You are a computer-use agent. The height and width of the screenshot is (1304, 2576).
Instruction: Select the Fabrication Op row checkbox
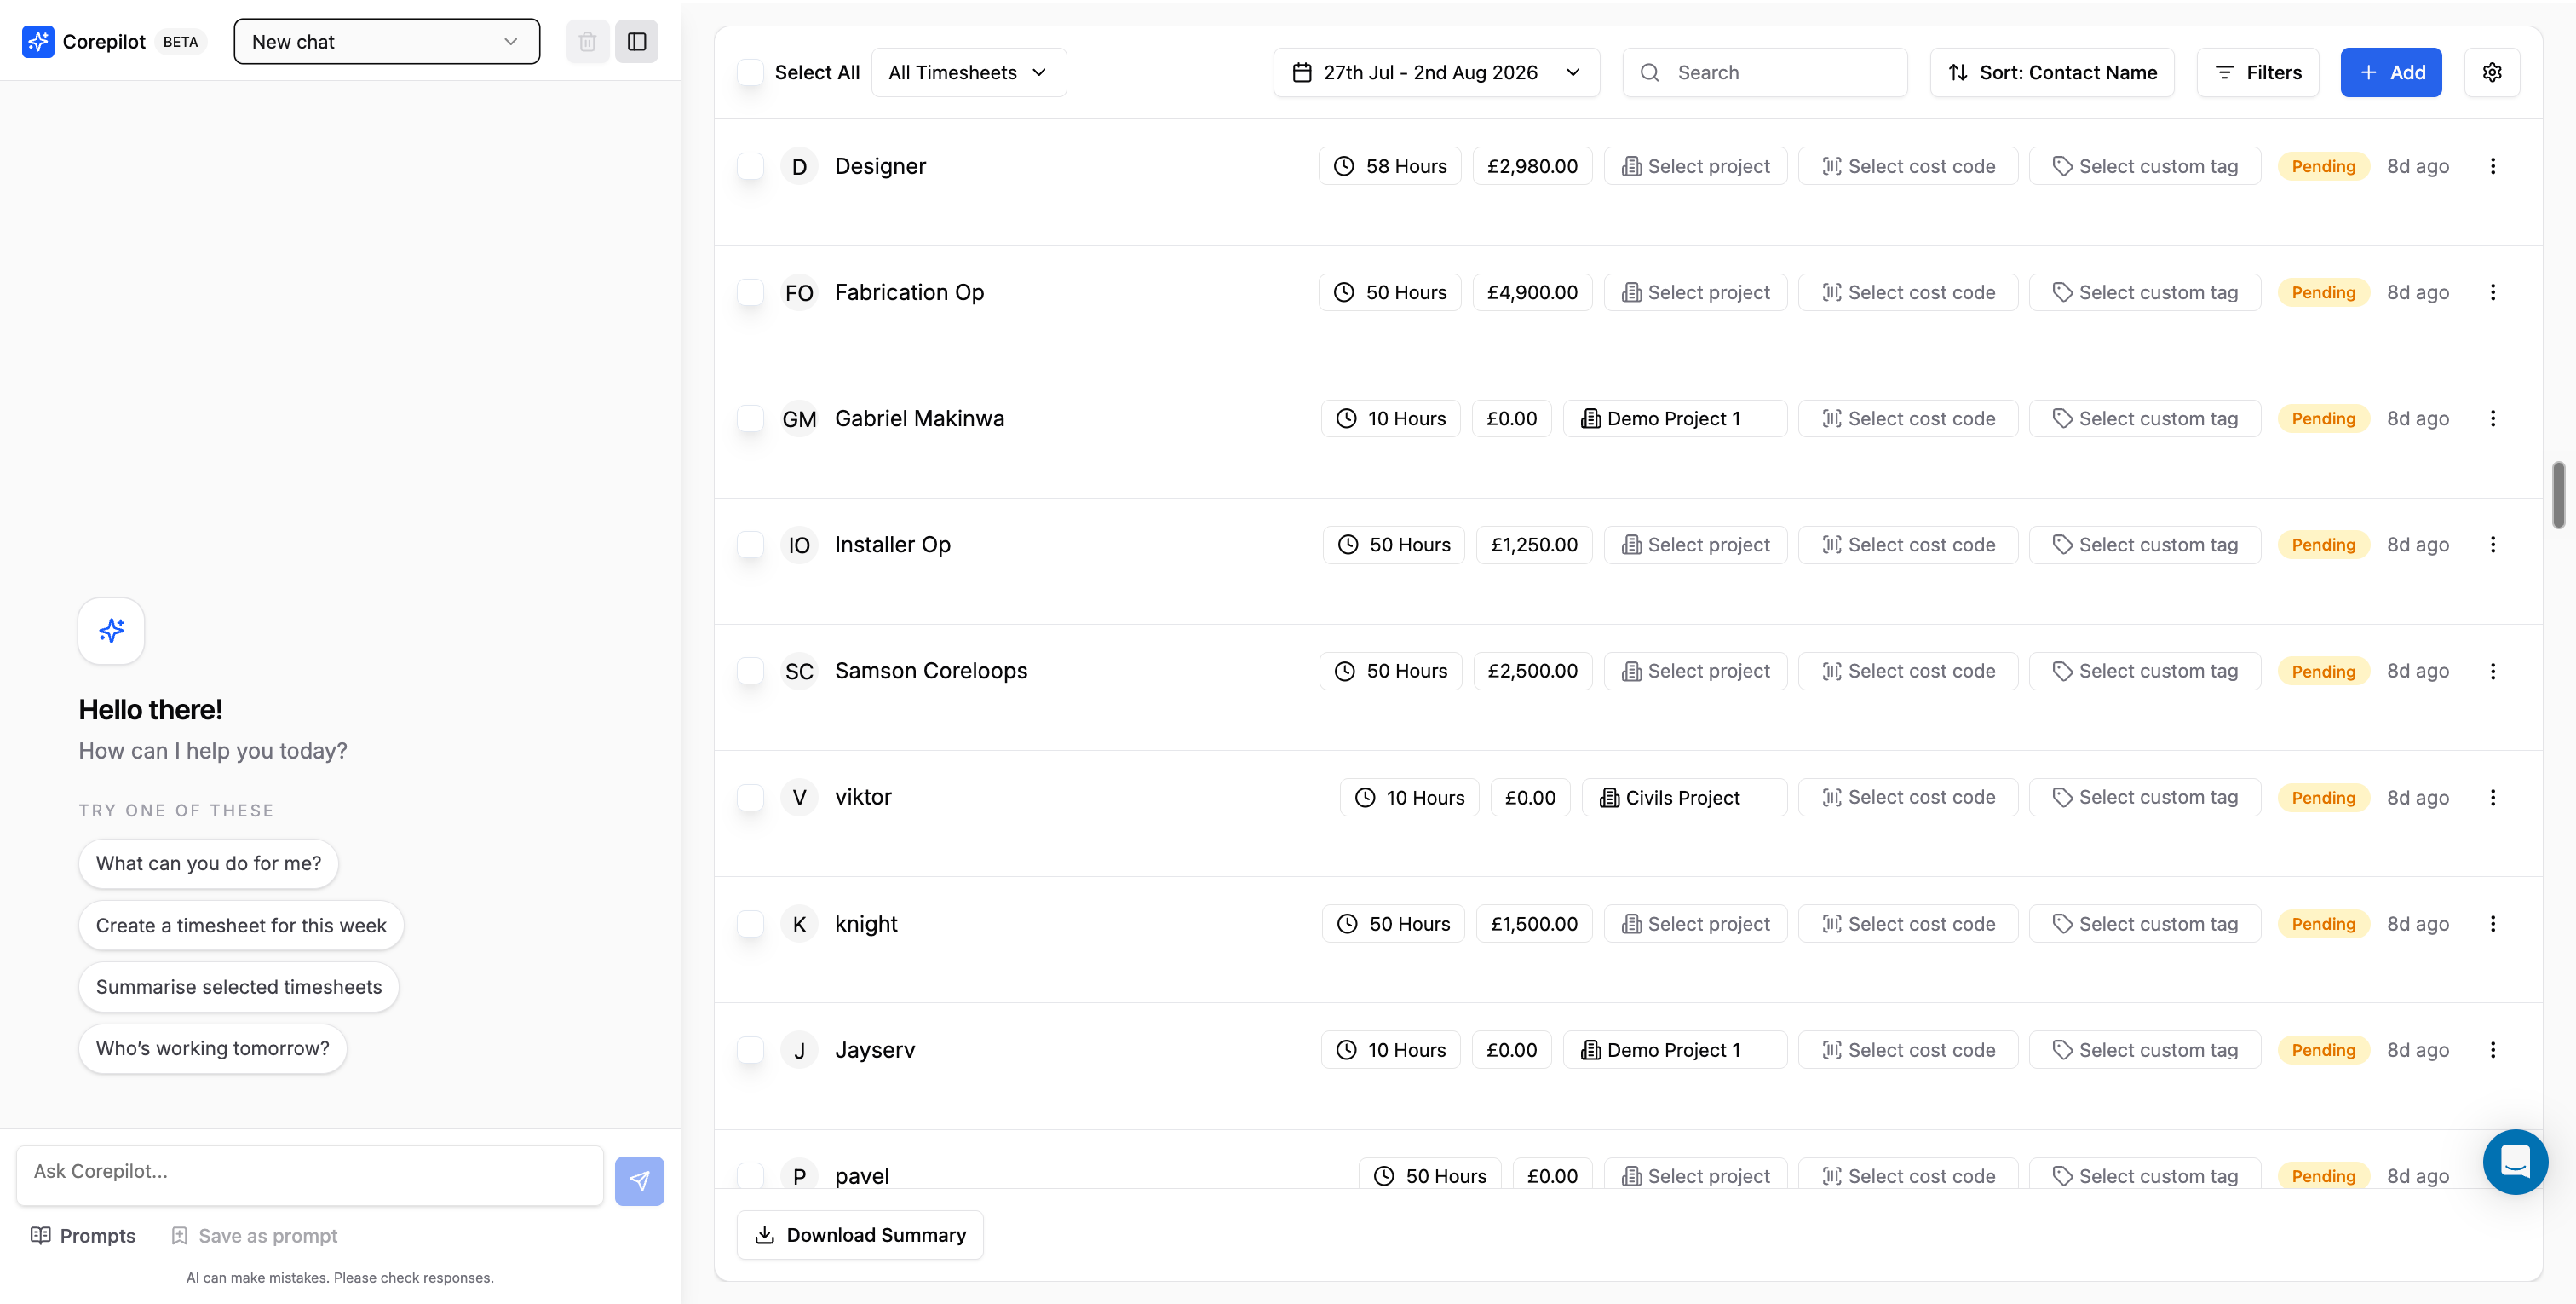(x=750, y=292)
